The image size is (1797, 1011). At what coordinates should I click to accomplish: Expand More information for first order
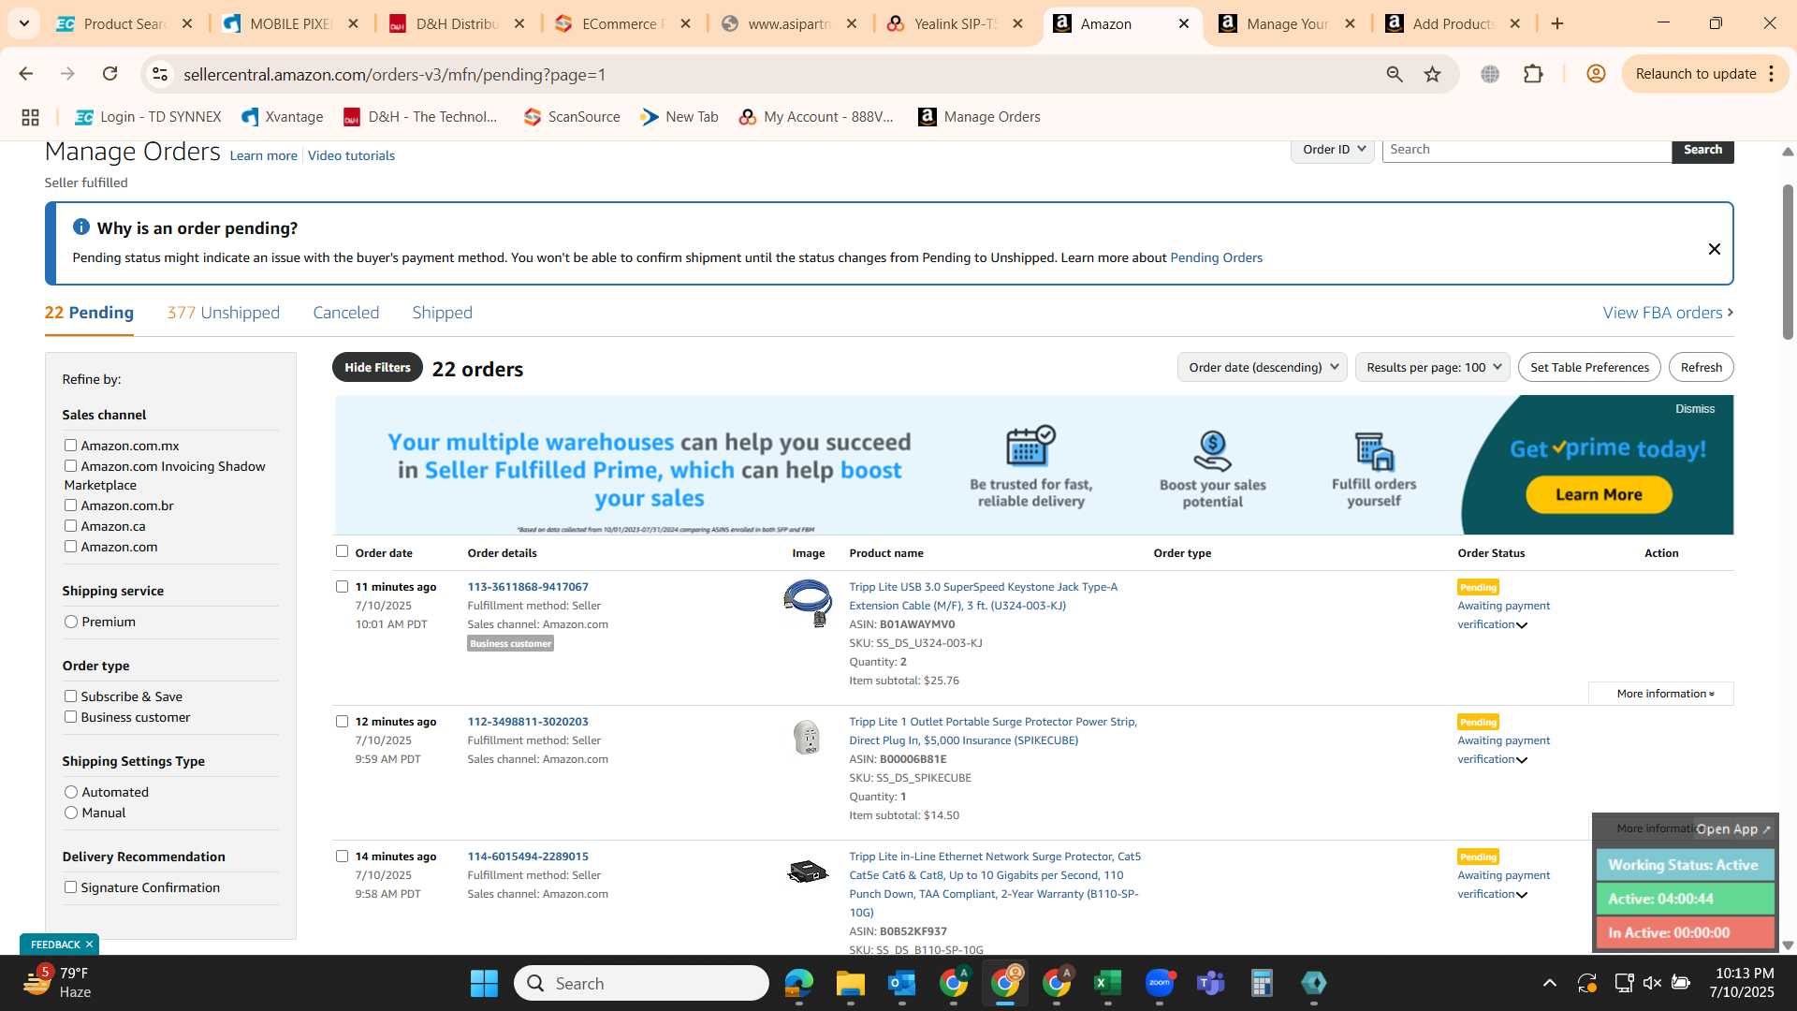click(x=1661, y=694)
